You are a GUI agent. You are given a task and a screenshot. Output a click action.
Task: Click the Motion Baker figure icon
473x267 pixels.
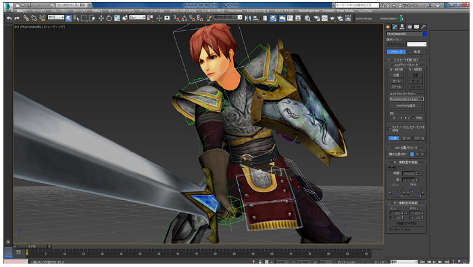(x=401, y=18)
